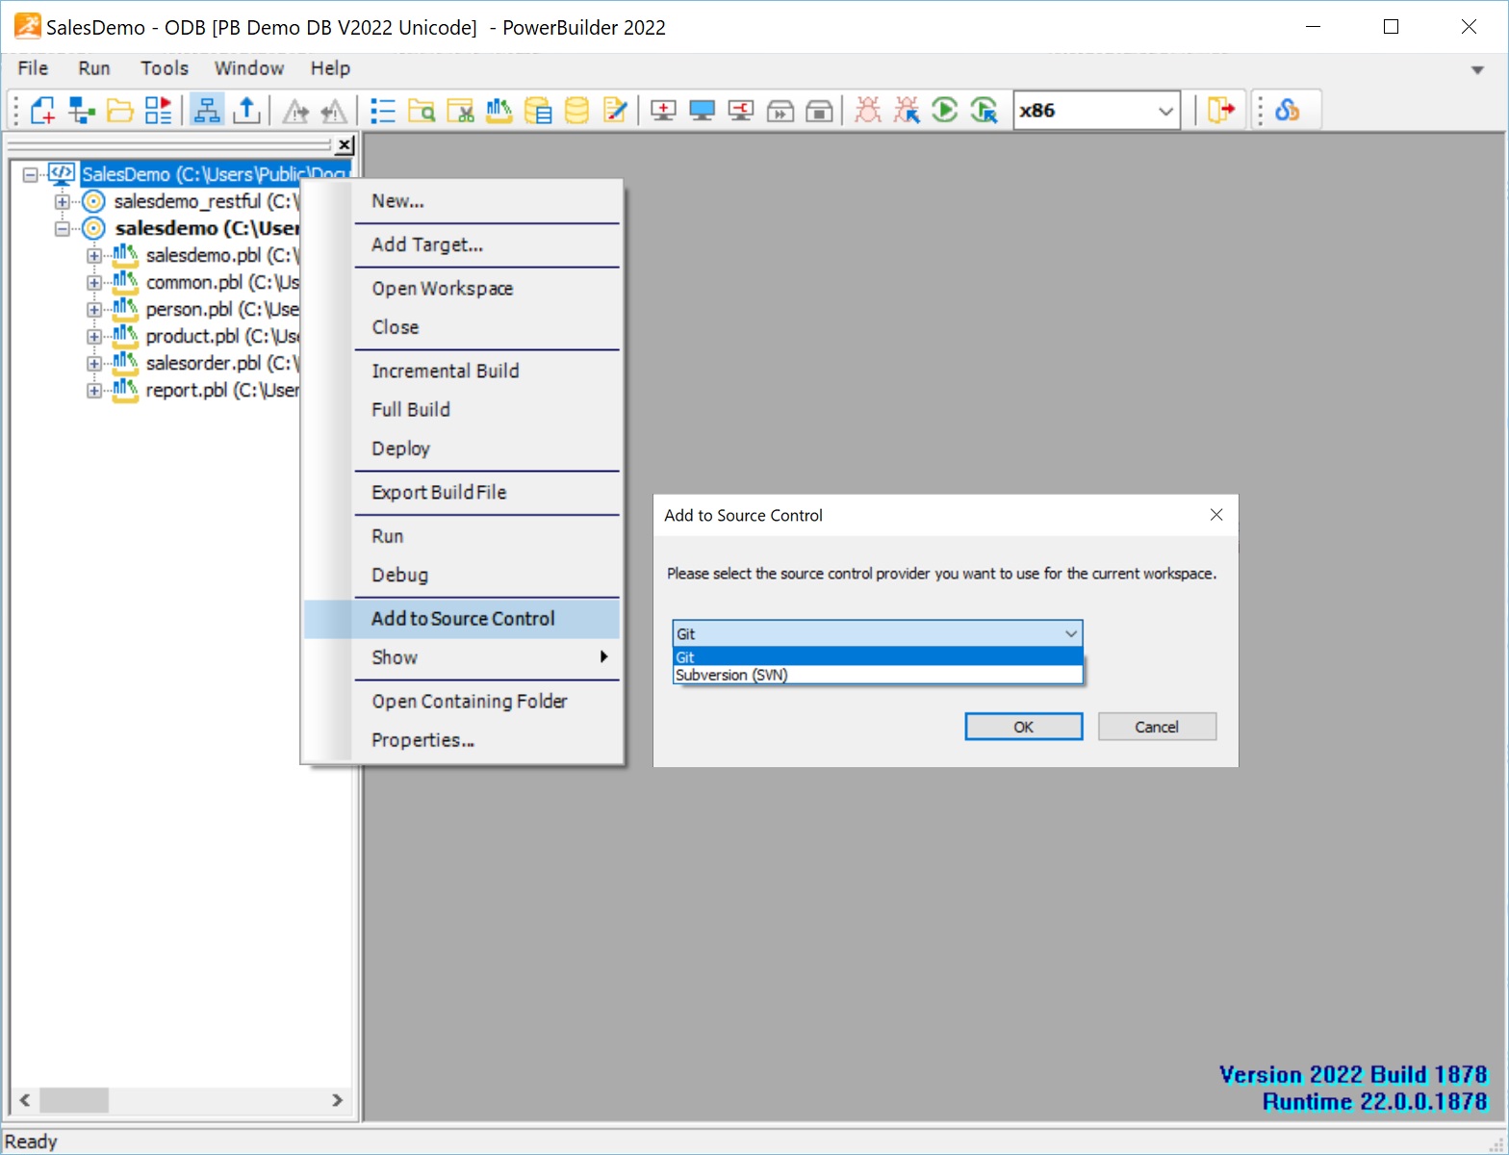Select Subversion (SVN) from the list

[878, 675]
